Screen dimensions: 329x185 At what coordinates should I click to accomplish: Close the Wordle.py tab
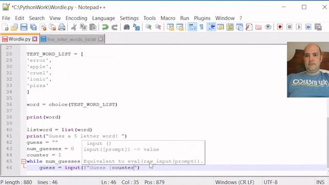click(35, 39)
